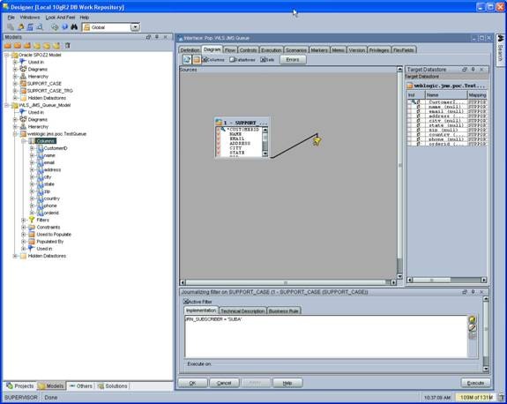The width and height of the screenshot is (507, 404).
Task: Click the first diagram toolbar icon beside Columns
Action: point(187,59)
